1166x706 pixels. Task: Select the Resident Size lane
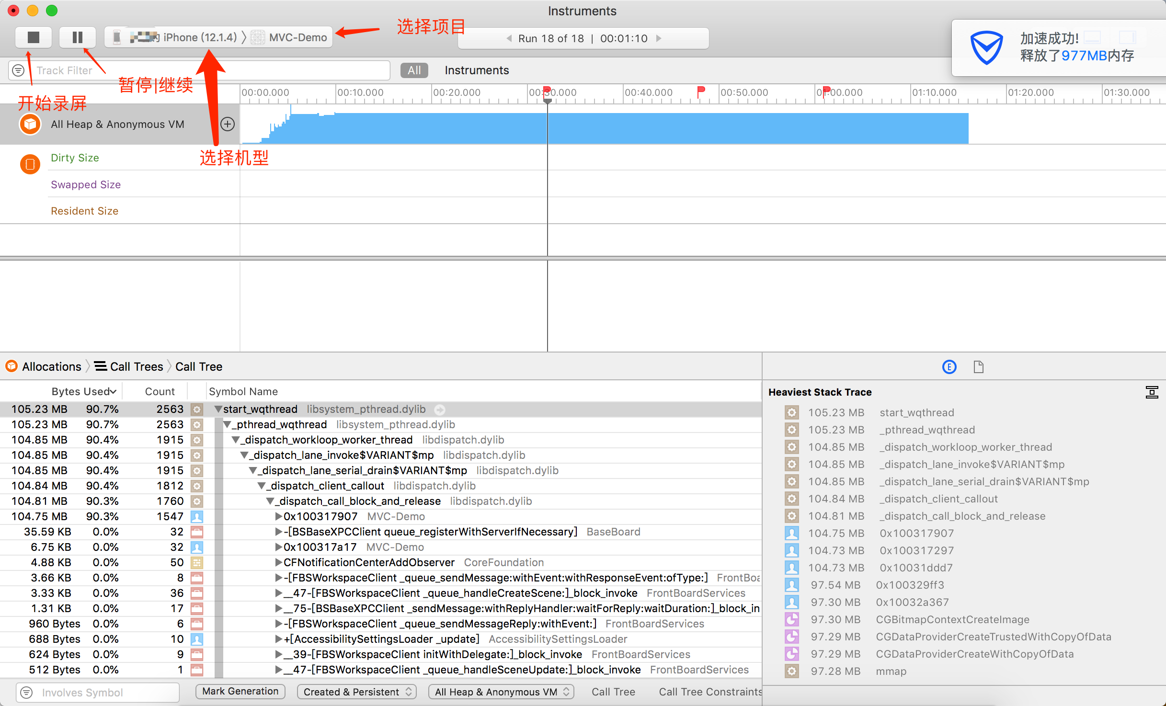click(84, 211)
